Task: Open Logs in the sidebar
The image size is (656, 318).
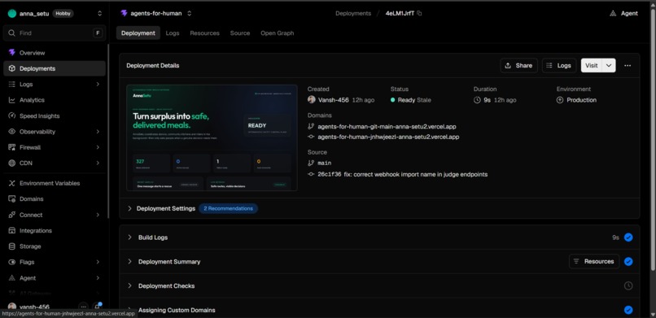Action: 55,85
